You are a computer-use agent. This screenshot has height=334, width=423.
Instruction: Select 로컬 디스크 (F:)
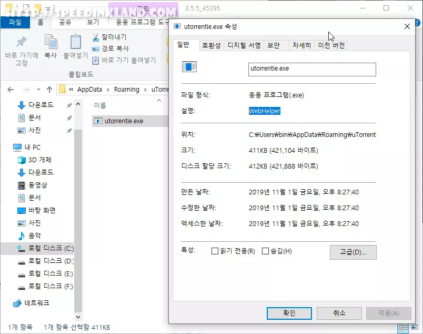pyautogui.click(x=45, y=287)
